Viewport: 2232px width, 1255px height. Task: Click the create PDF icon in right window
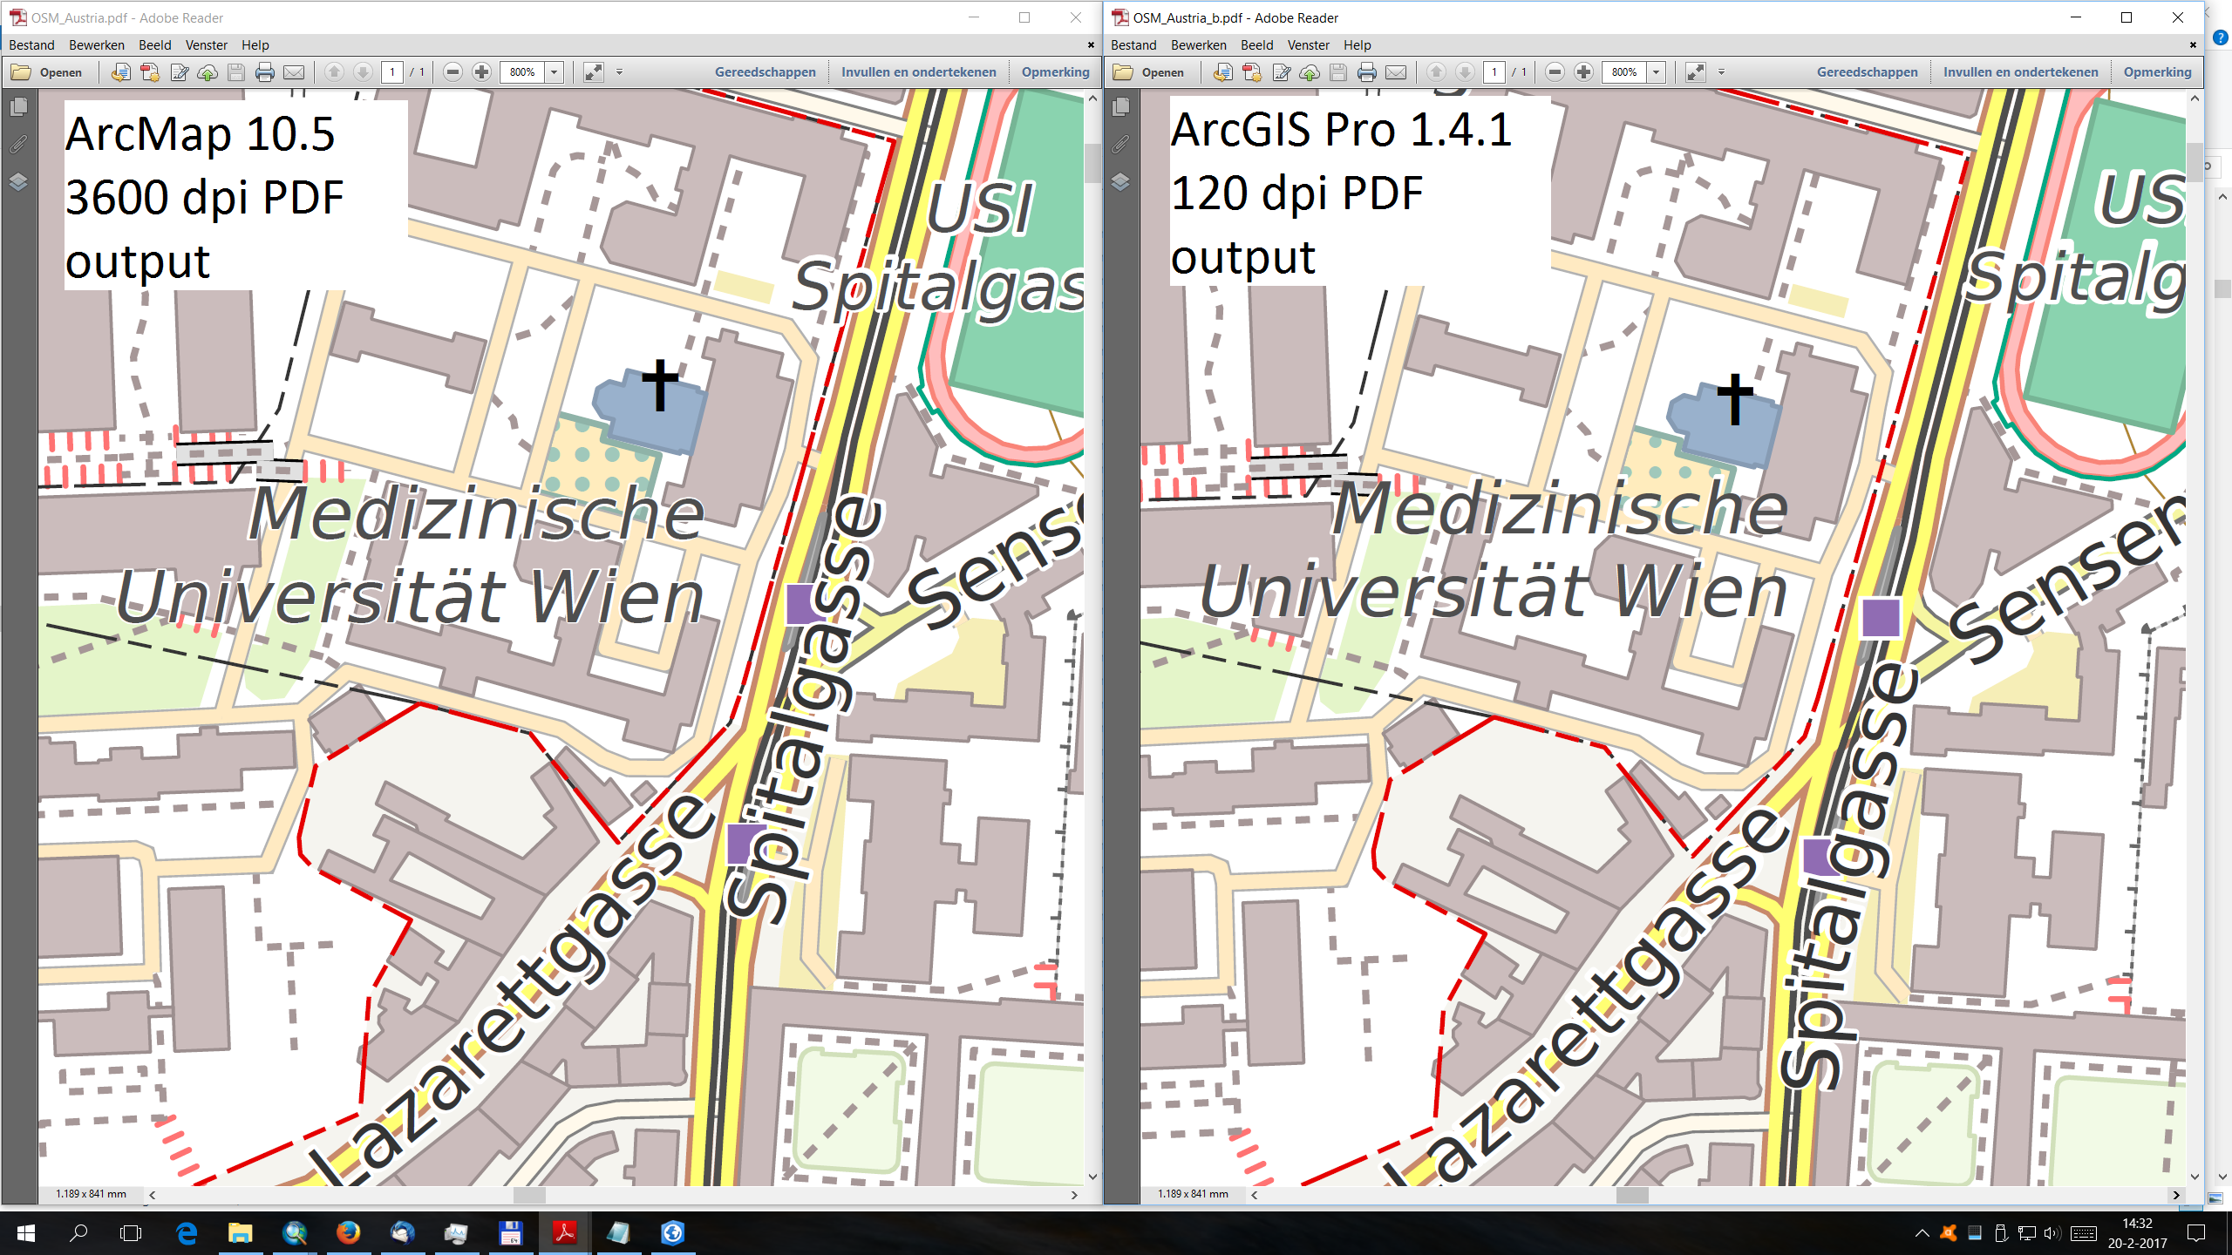tap(1252, 72)
